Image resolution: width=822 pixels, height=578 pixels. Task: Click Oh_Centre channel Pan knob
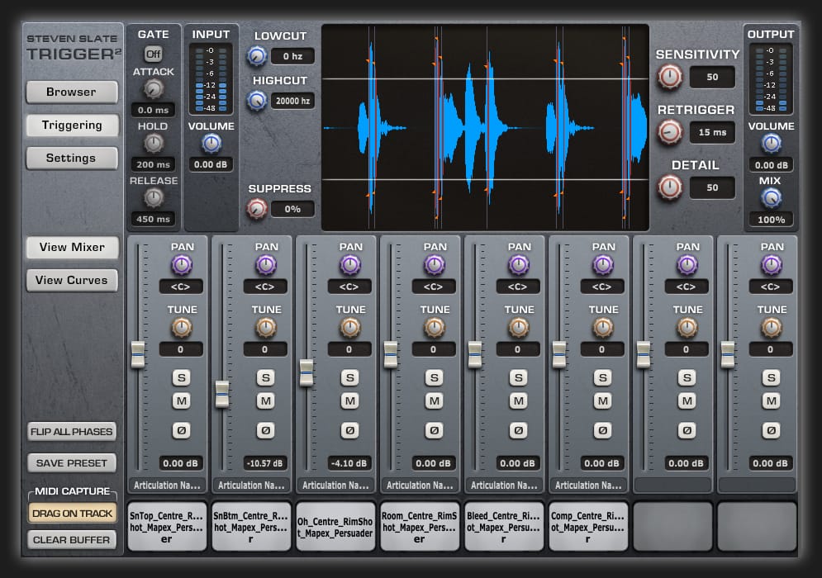pos(350,265)
